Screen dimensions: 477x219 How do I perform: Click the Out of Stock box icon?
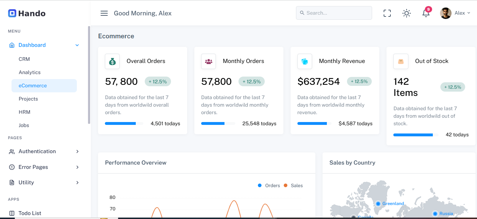(401, 61)
